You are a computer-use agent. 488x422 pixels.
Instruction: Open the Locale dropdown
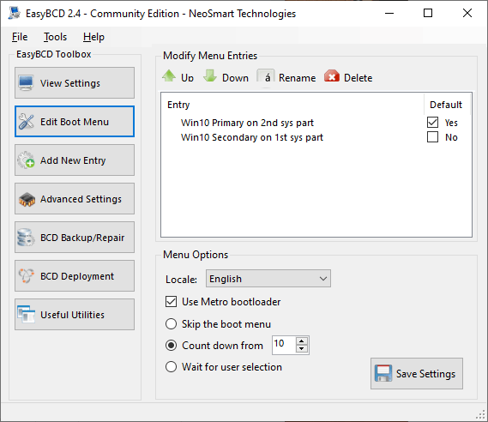[268, 279]
